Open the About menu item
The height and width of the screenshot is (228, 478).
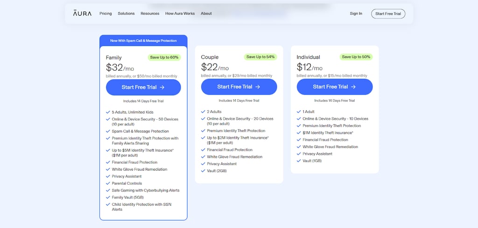click(x=206, y=13)
